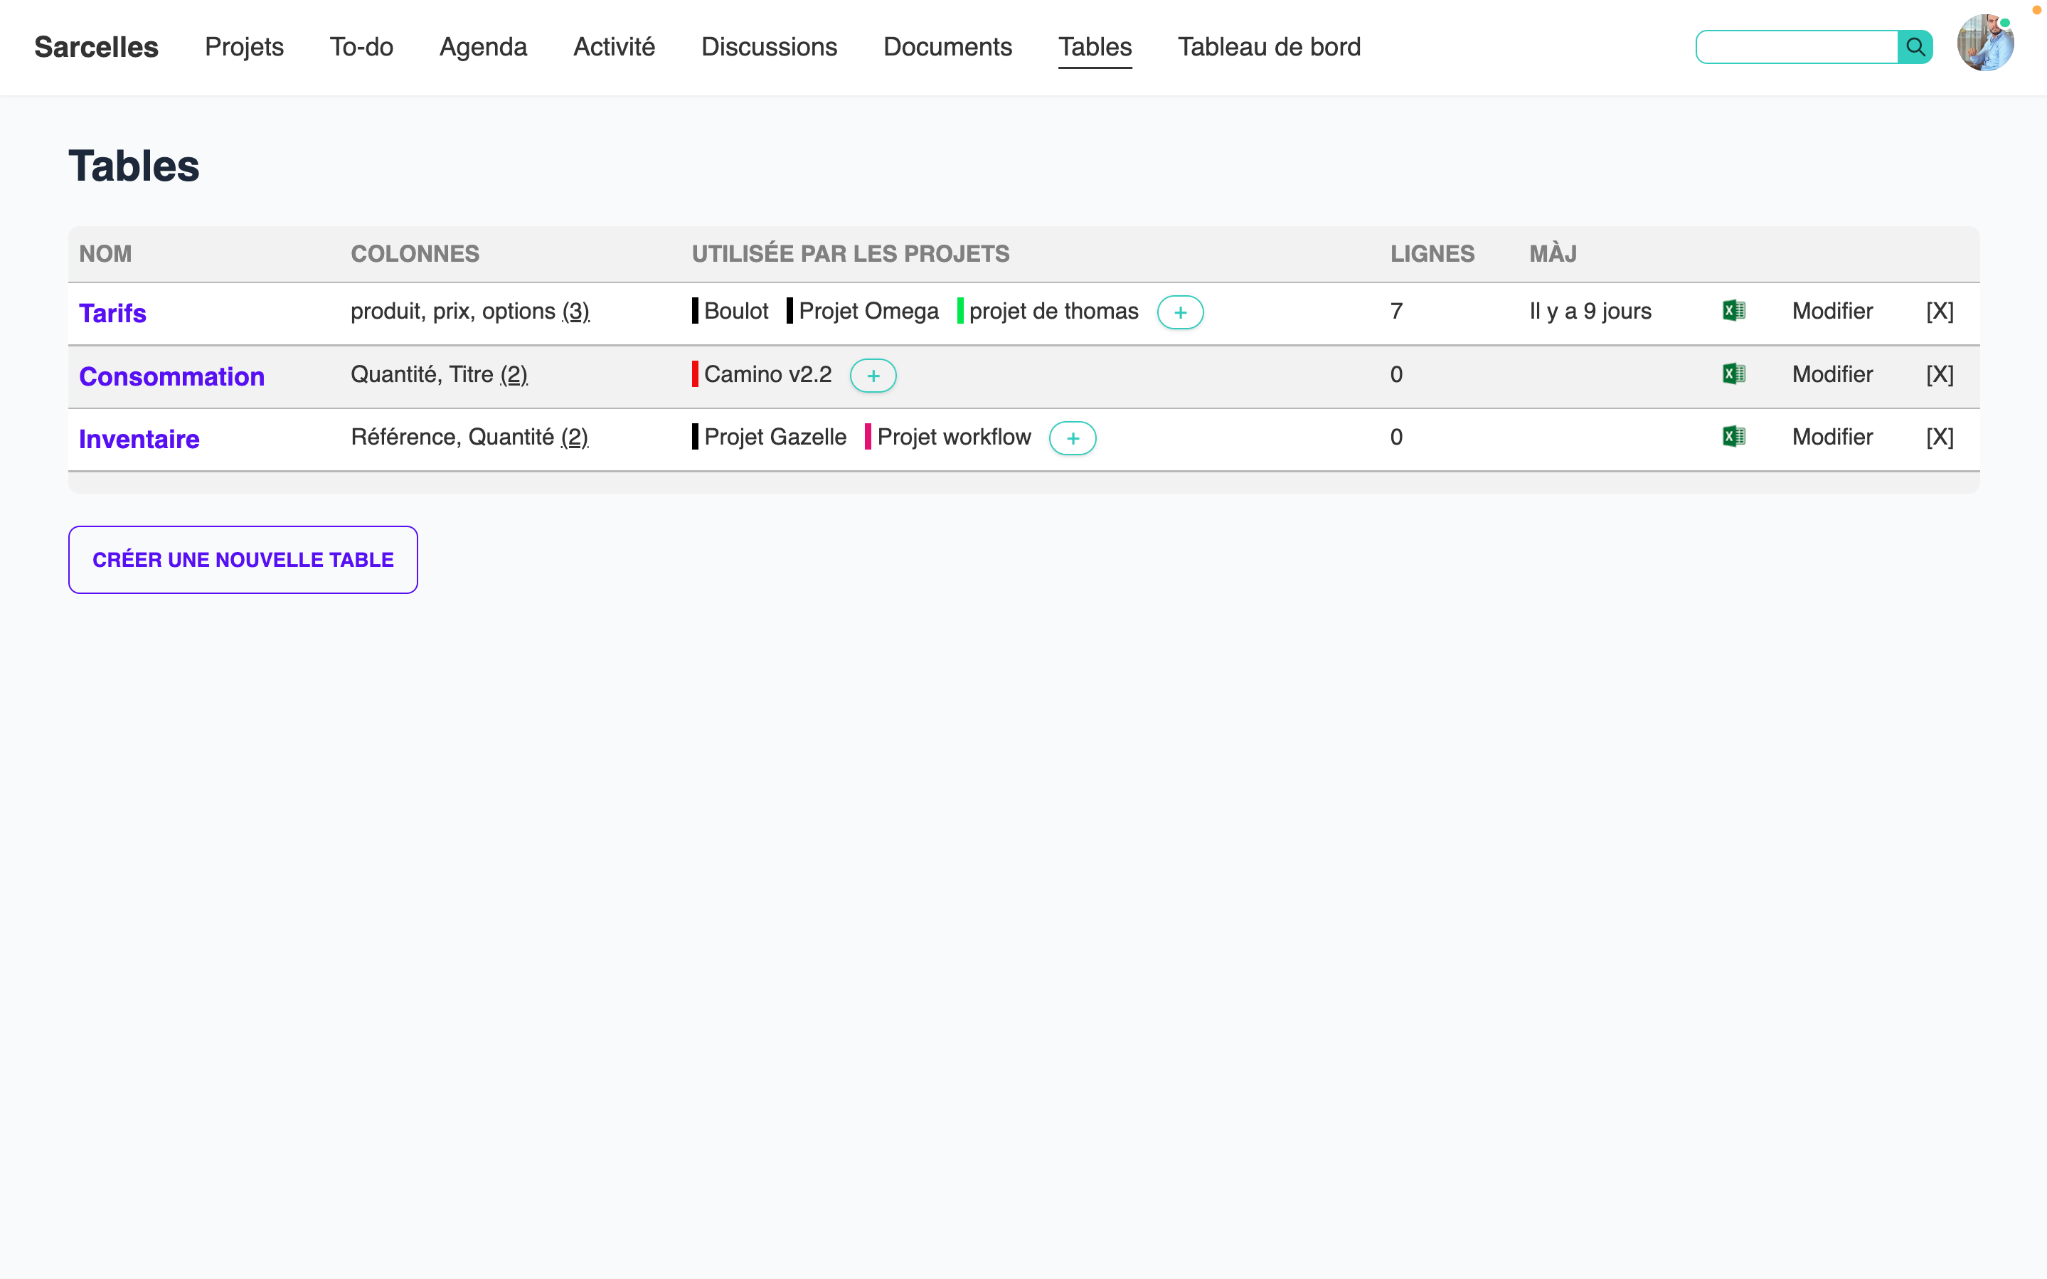The width and height of the screenshot is (2047, 1279).
Task: Focus the search input field
Action: [x=1796, y=46]
